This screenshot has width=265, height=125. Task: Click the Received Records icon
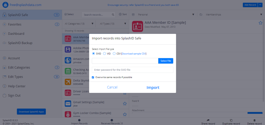coord(112,120)
